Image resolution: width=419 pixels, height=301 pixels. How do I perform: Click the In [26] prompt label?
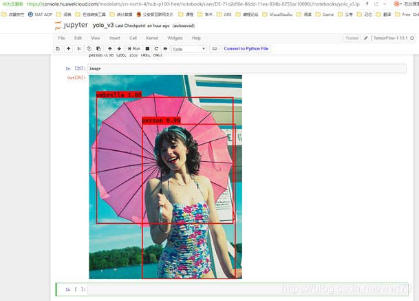coord(76,68)
